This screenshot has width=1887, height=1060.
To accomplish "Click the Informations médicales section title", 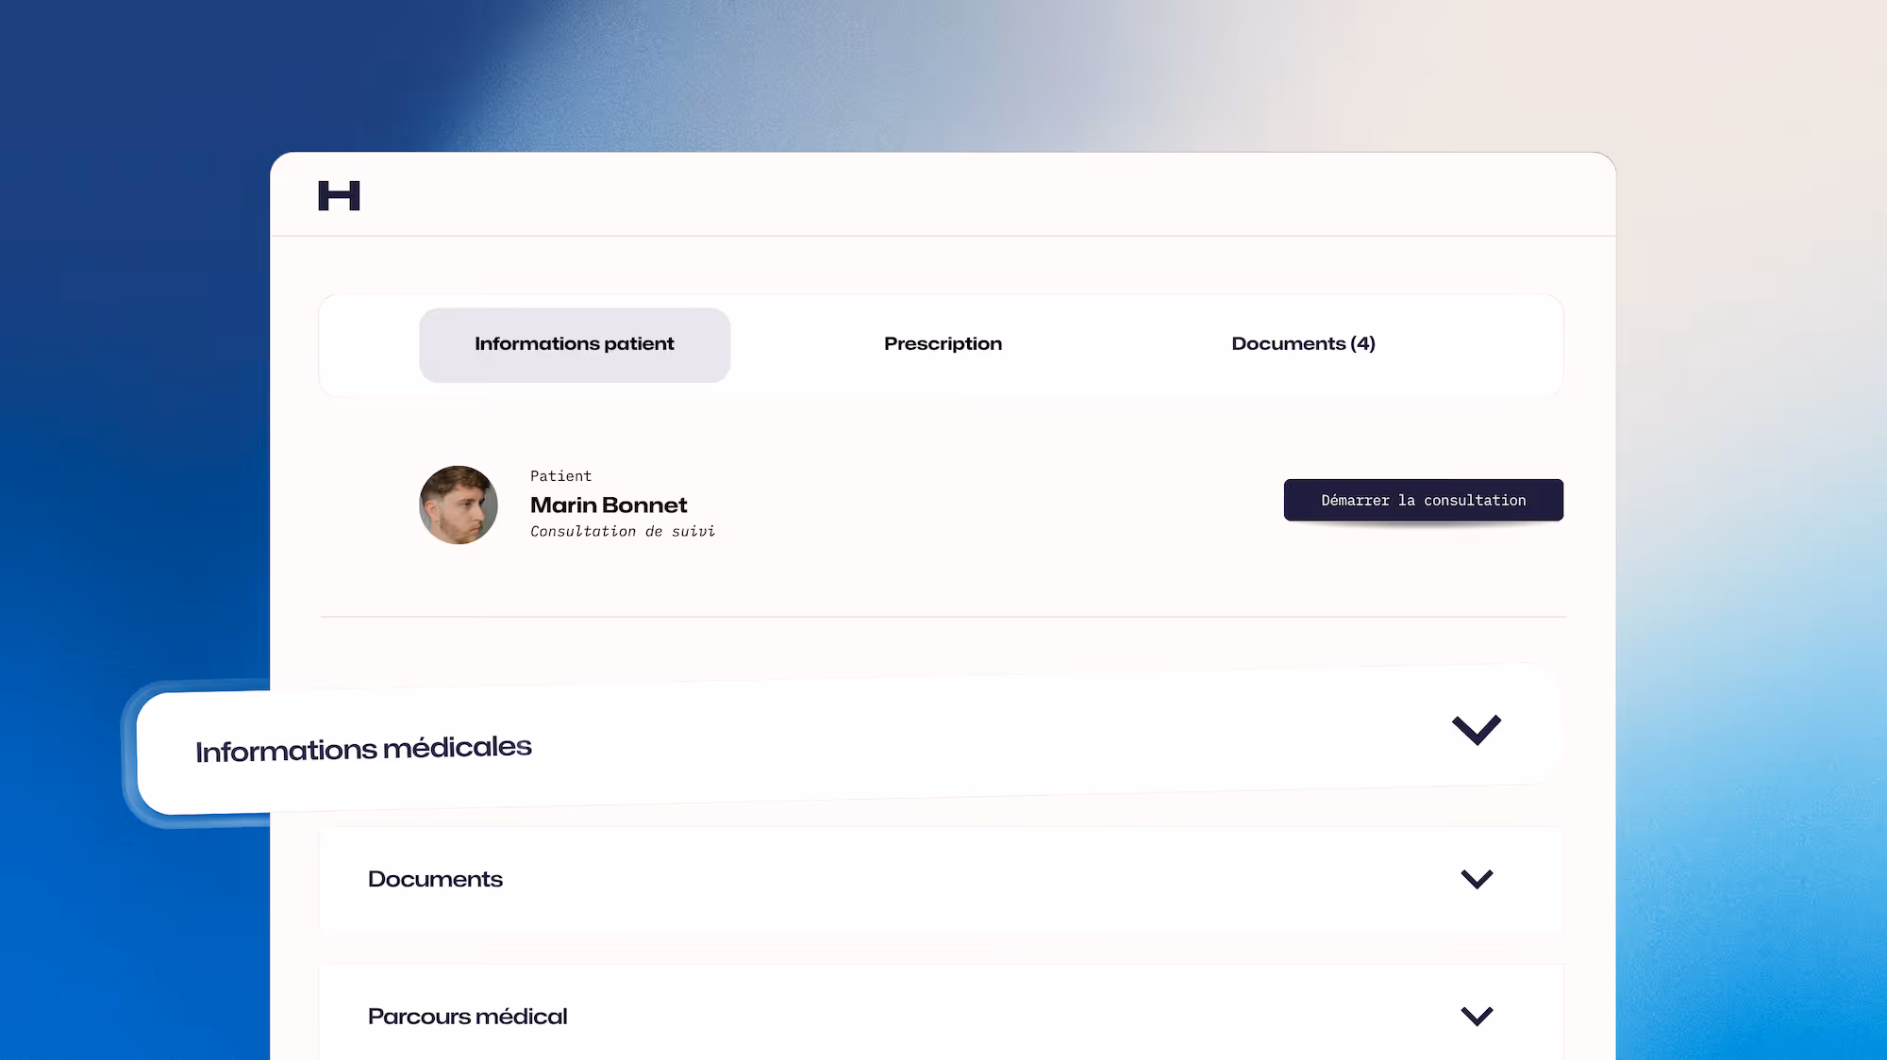I will pos(363,750).
